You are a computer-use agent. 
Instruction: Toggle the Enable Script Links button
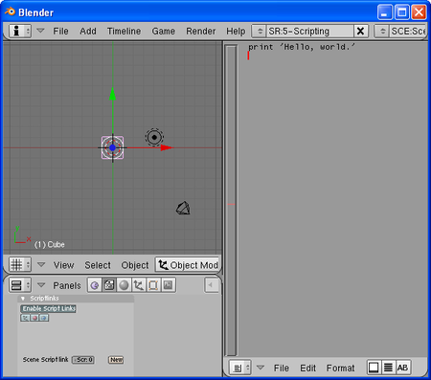coord(49,308)
